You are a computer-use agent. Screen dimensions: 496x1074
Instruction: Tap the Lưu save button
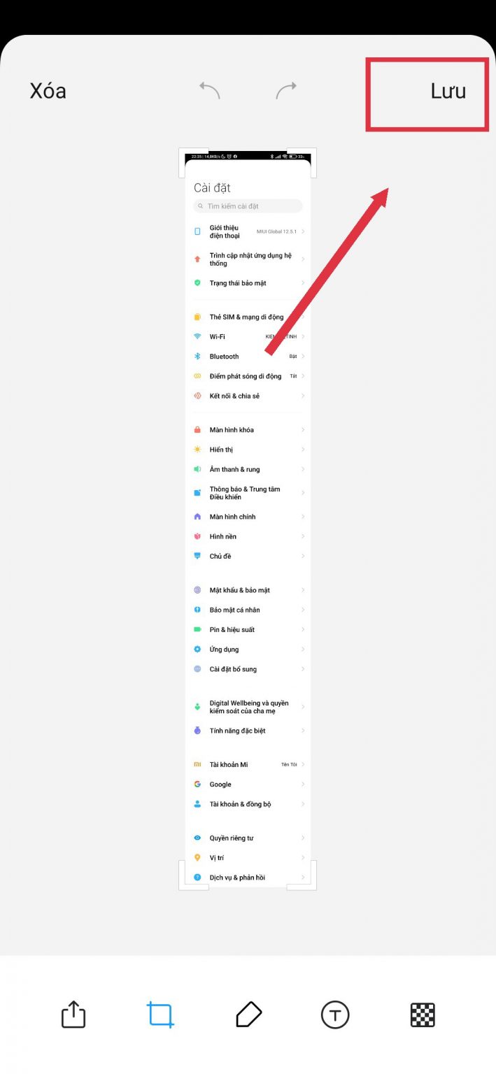tap(448, 91)
